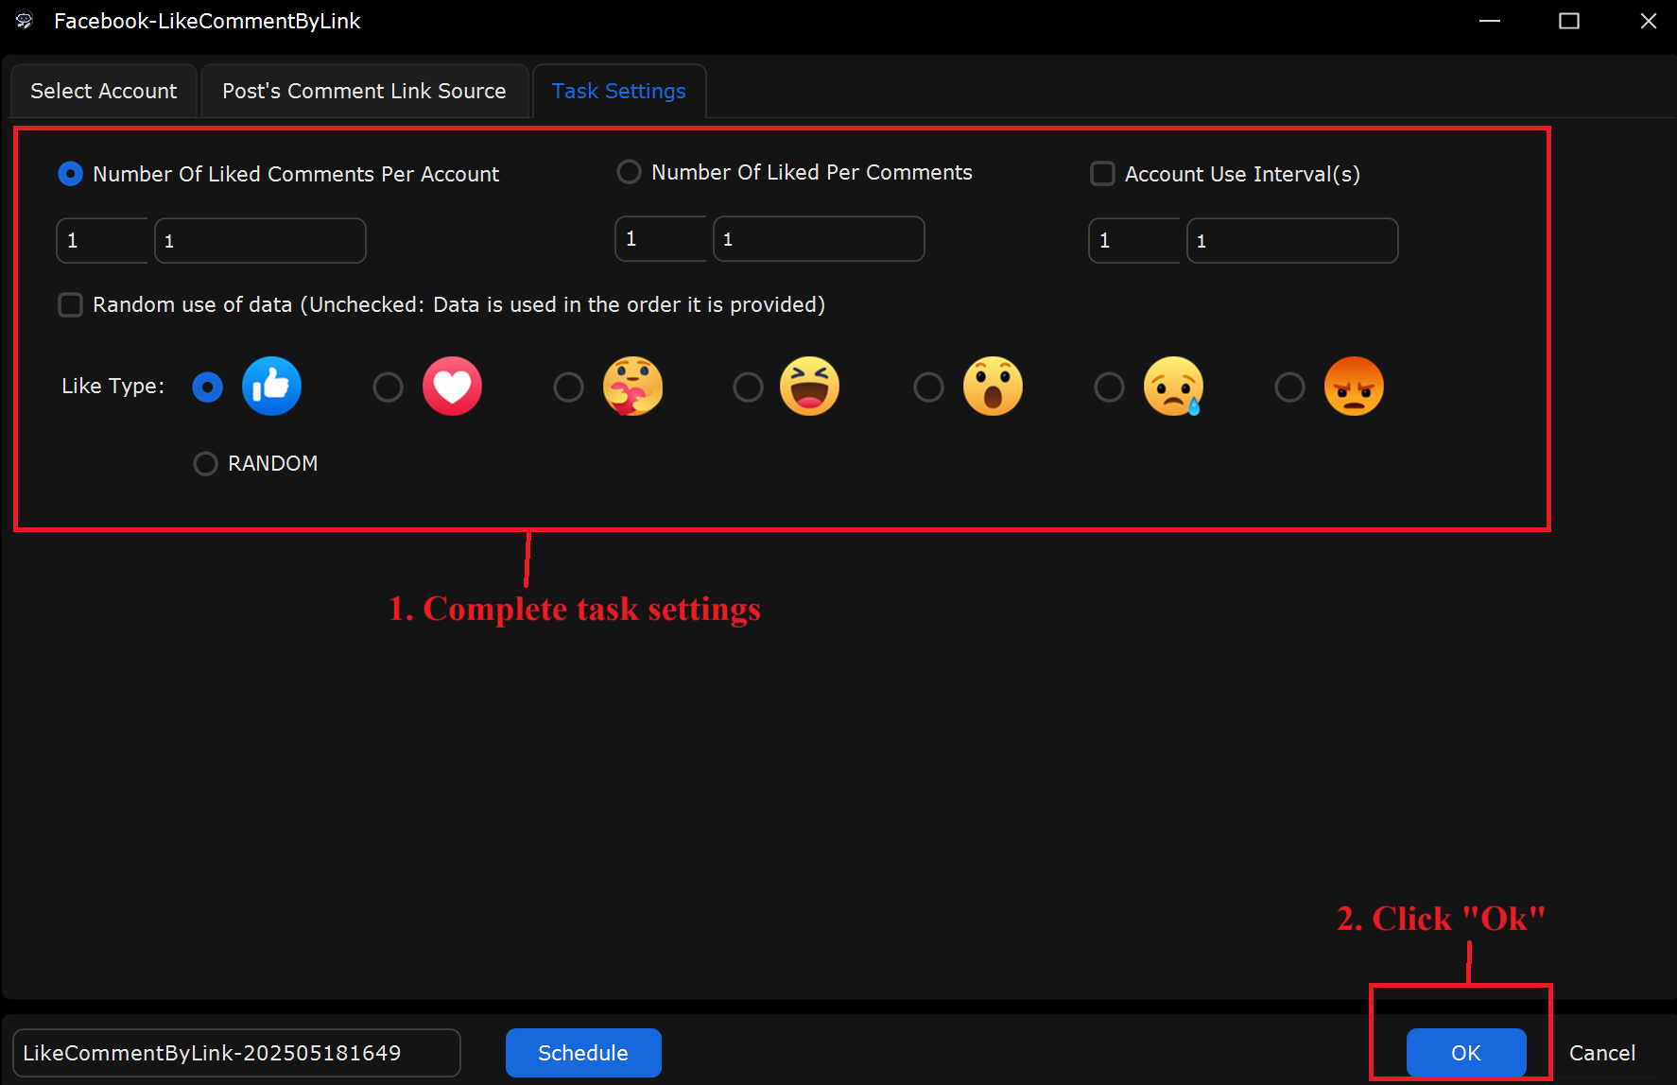Click maximum field under Liked Per Comments
Viewport: 1677px width, 1085px height.
[819, 238]
